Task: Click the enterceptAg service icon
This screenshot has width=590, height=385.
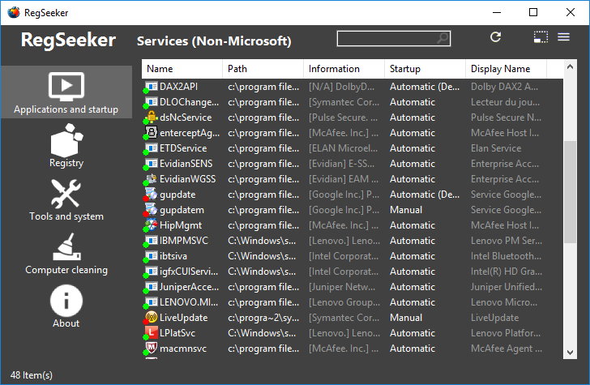Action: tap(151, 133)
